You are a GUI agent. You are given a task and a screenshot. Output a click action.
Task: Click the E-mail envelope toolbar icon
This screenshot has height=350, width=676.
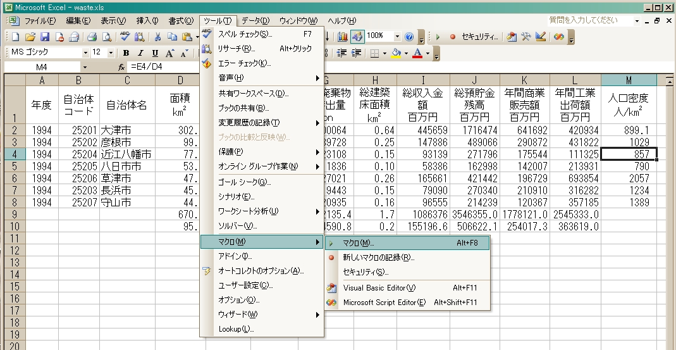coord(74,37)
